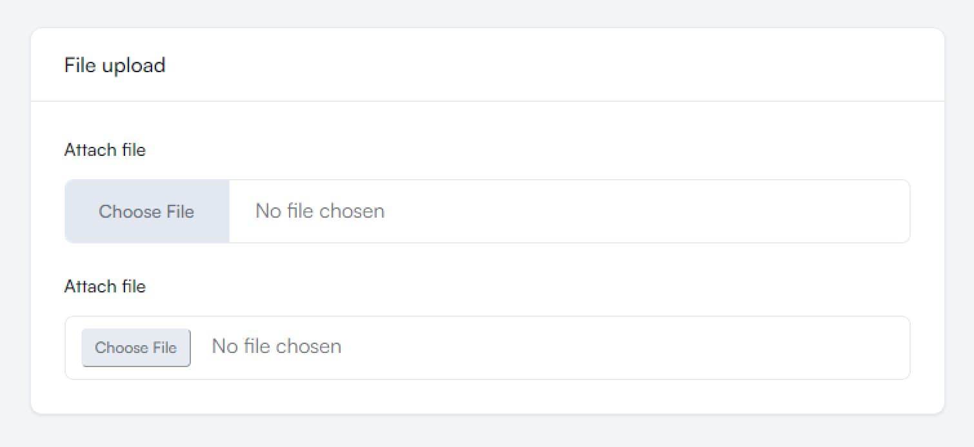Click 'No file chosen' text in first upload field
The image size is (974, 447).
tap(320, 211)
